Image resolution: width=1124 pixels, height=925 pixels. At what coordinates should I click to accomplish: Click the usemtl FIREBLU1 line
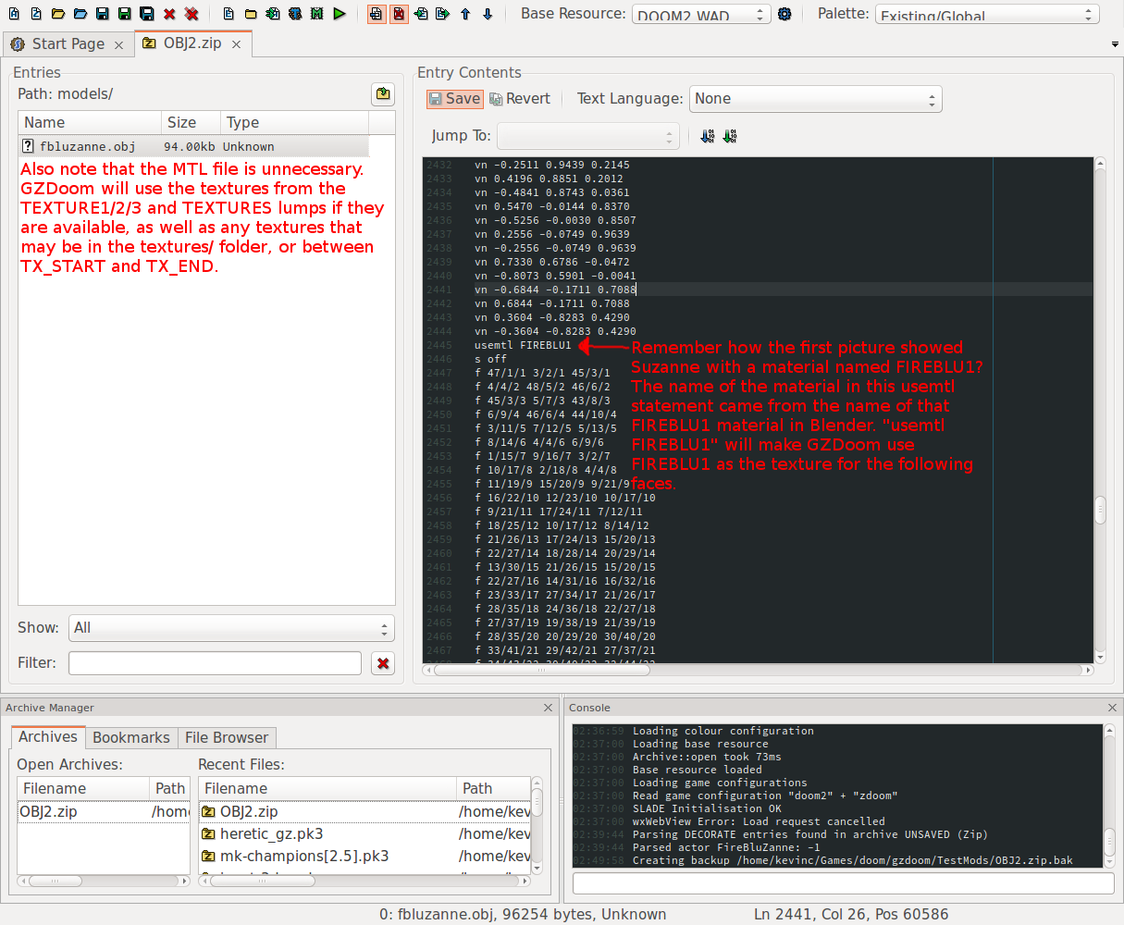click(x=523, y=345)
